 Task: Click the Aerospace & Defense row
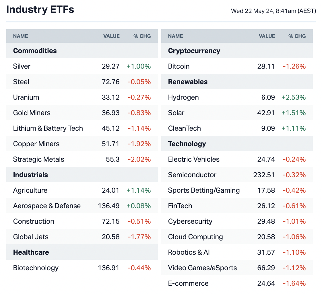coord(47,206)
